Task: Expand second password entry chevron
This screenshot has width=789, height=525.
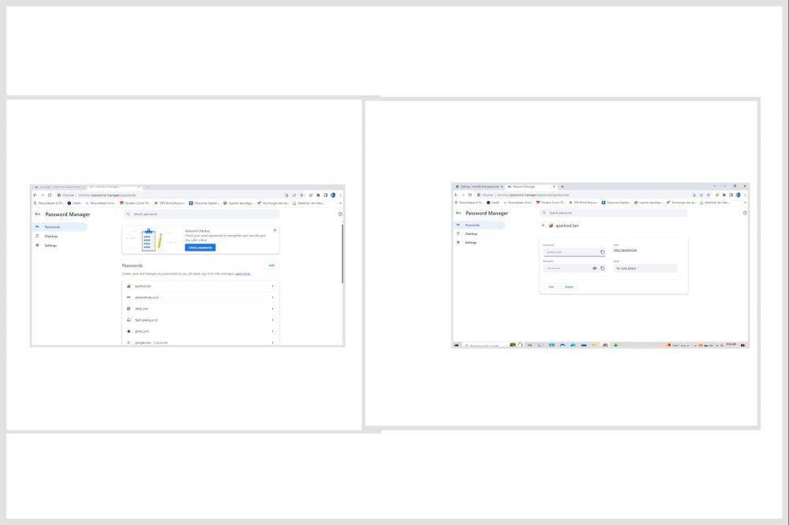Action: coord(273,298)
